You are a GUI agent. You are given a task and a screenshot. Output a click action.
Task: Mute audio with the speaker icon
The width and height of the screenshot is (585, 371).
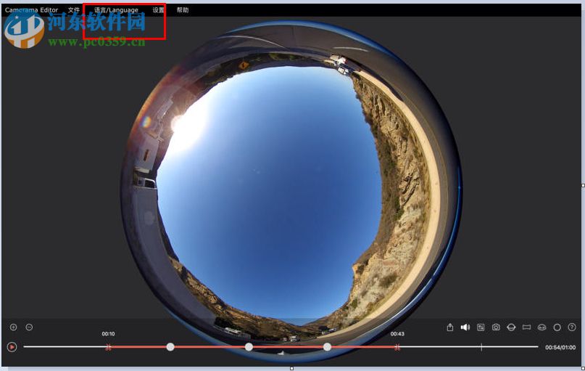[465, 327]
